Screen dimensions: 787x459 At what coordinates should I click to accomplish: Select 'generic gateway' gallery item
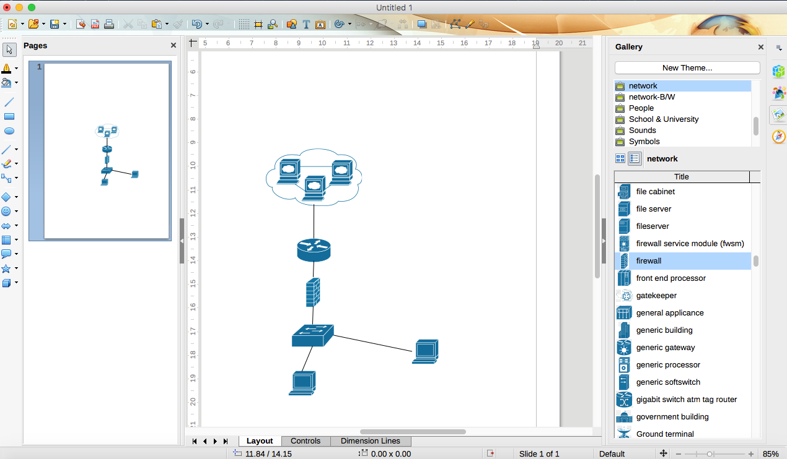point(683,348)
